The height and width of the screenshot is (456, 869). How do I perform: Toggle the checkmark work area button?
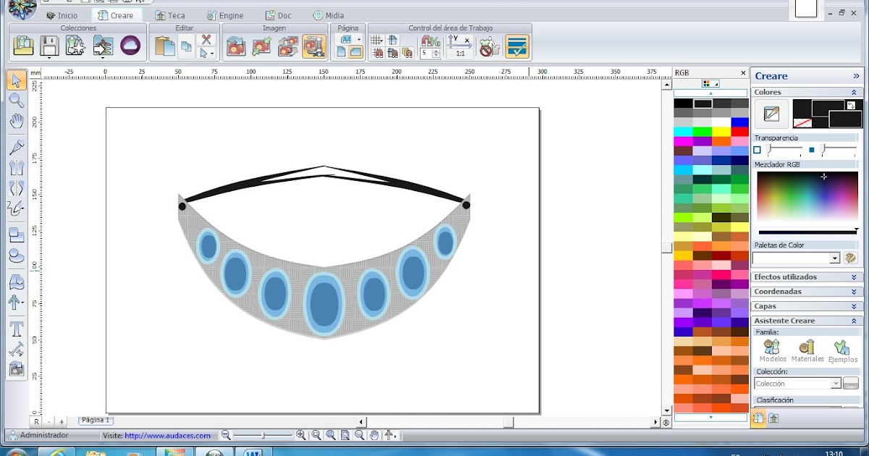tap(517, 47)
